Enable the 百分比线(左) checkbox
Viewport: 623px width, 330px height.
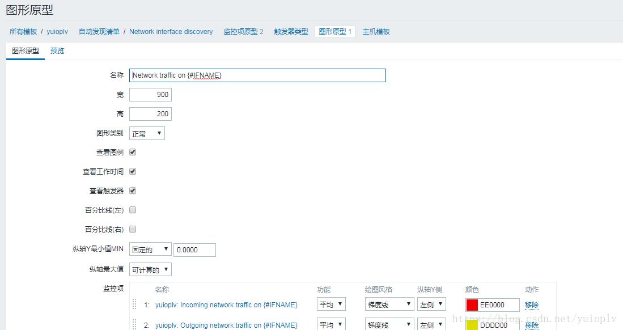[x=133, y=210]
